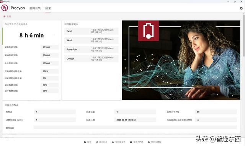Click the 50% max detected brightness value
The height and width of the screenshot is (146, 245).
click(x=49, y=85)
